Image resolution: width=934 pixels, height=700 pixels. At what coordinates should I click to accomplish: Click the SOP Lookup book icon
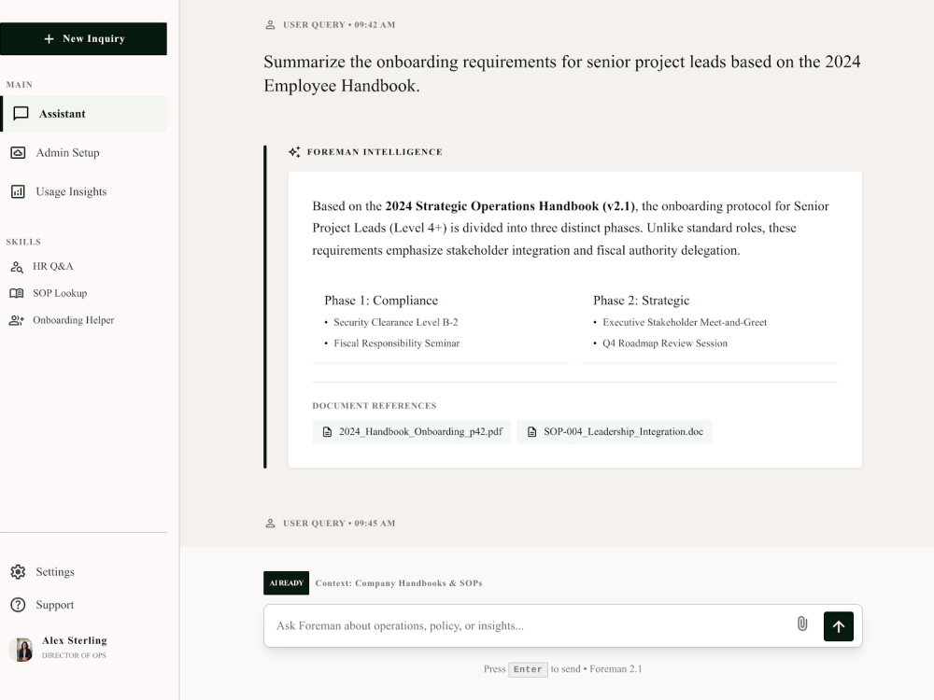point(17,293)
